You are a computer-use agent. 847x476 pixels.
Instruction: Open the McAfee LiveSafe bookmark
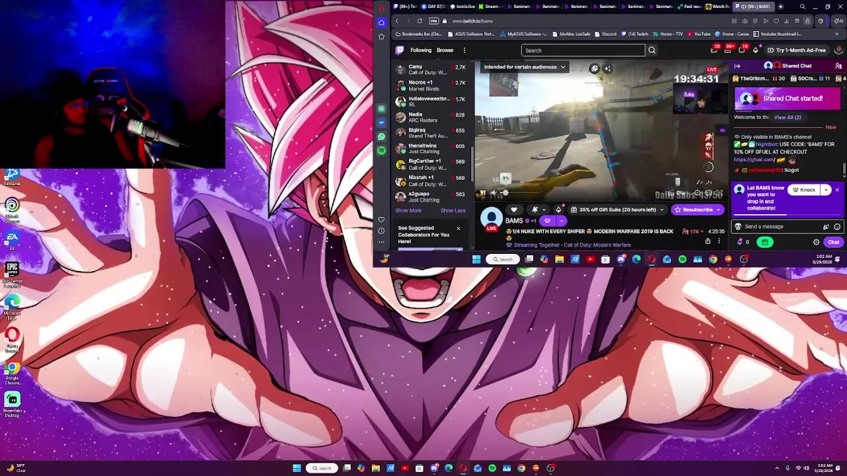pos(570,34)
